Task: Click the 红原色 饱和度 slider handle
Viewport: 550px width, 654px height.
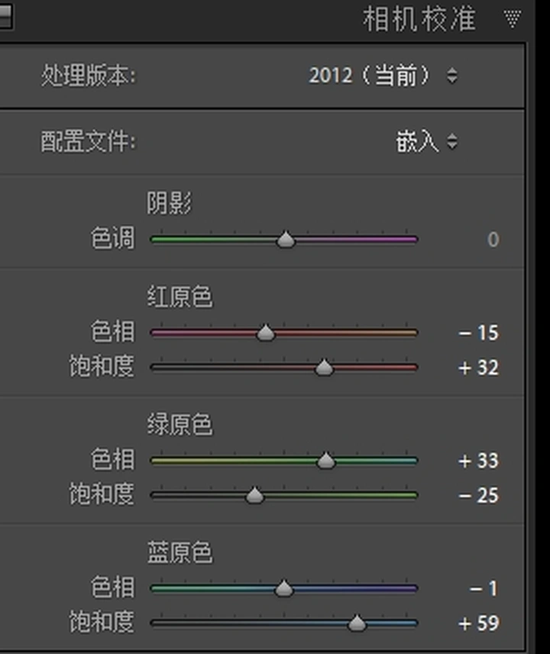Action: tap(324, 367)
